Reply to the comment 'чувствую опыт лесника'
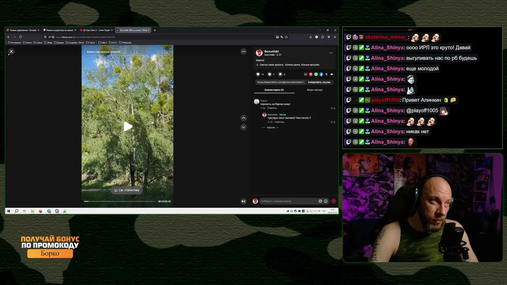507x285 pixels. coord(279,122)
